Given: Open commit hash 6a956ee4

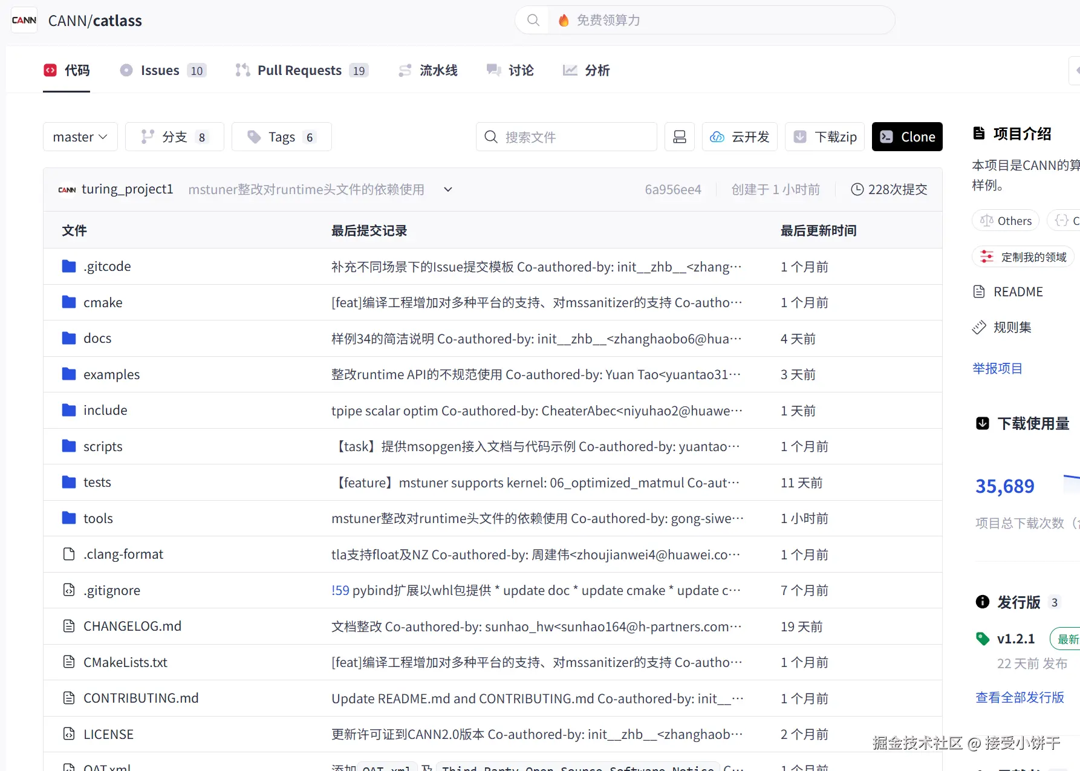Looking at the screenshot, I should 673,189.
